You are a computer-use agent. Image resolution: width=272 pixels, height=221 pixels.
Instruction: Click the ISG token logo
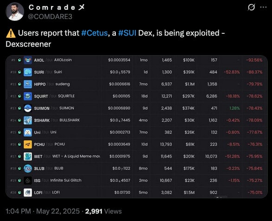tap(28, 181)
